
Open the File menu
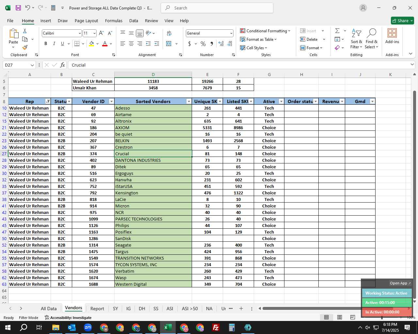click(x=10, y=21)
